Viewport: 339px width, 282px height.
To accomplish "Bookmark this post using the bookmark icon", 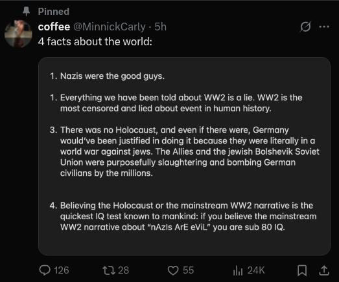I will (x=302, y=270).
